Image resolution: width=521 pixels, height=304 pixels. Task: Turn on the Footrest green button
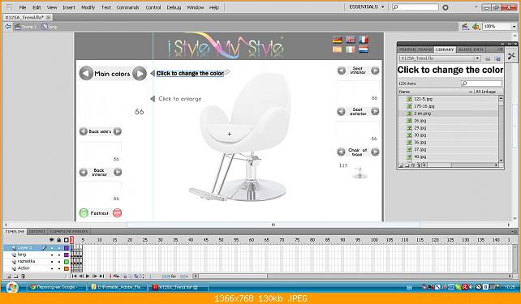84,212
